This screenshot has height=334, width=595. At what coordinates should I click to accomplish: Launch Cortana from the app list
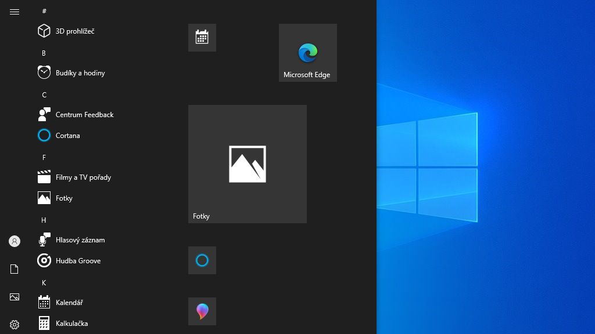point(67,136)
